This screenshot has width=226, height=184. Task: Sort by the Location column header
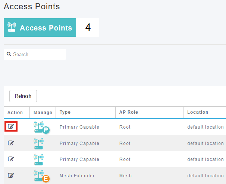tap(198, 112)
